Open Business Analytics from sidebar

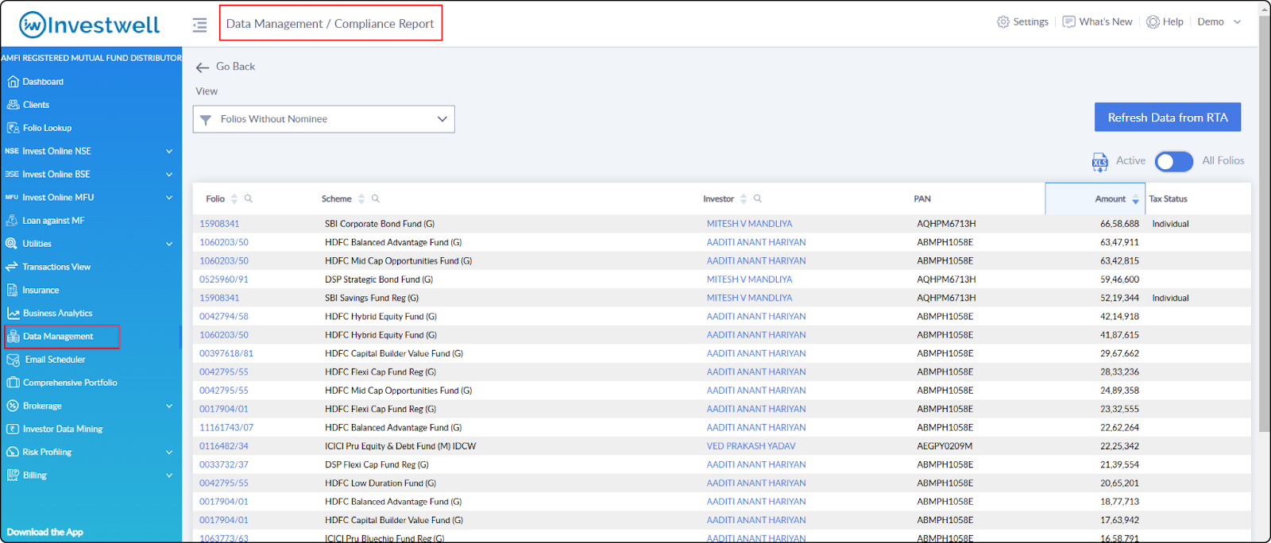[x=57, y=314]
